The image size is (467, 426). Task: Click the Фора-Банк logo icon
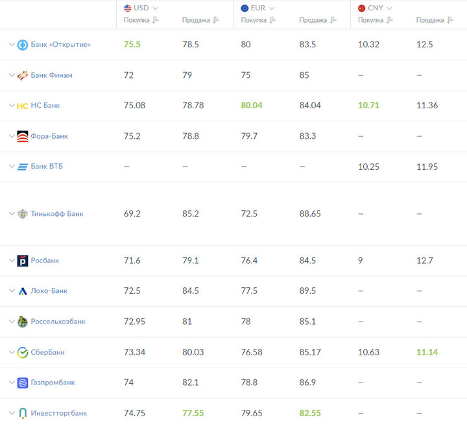click(23, 136)
